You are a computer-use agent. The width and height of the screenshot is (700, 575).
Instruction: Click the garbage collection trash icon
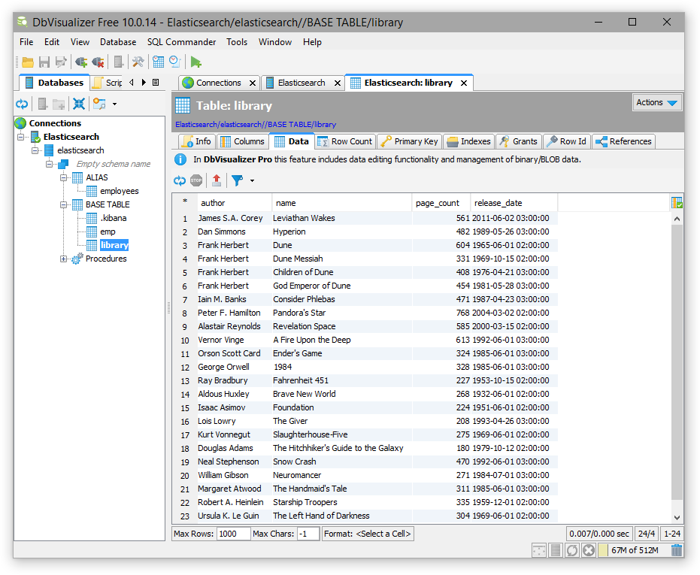(677, 550)
